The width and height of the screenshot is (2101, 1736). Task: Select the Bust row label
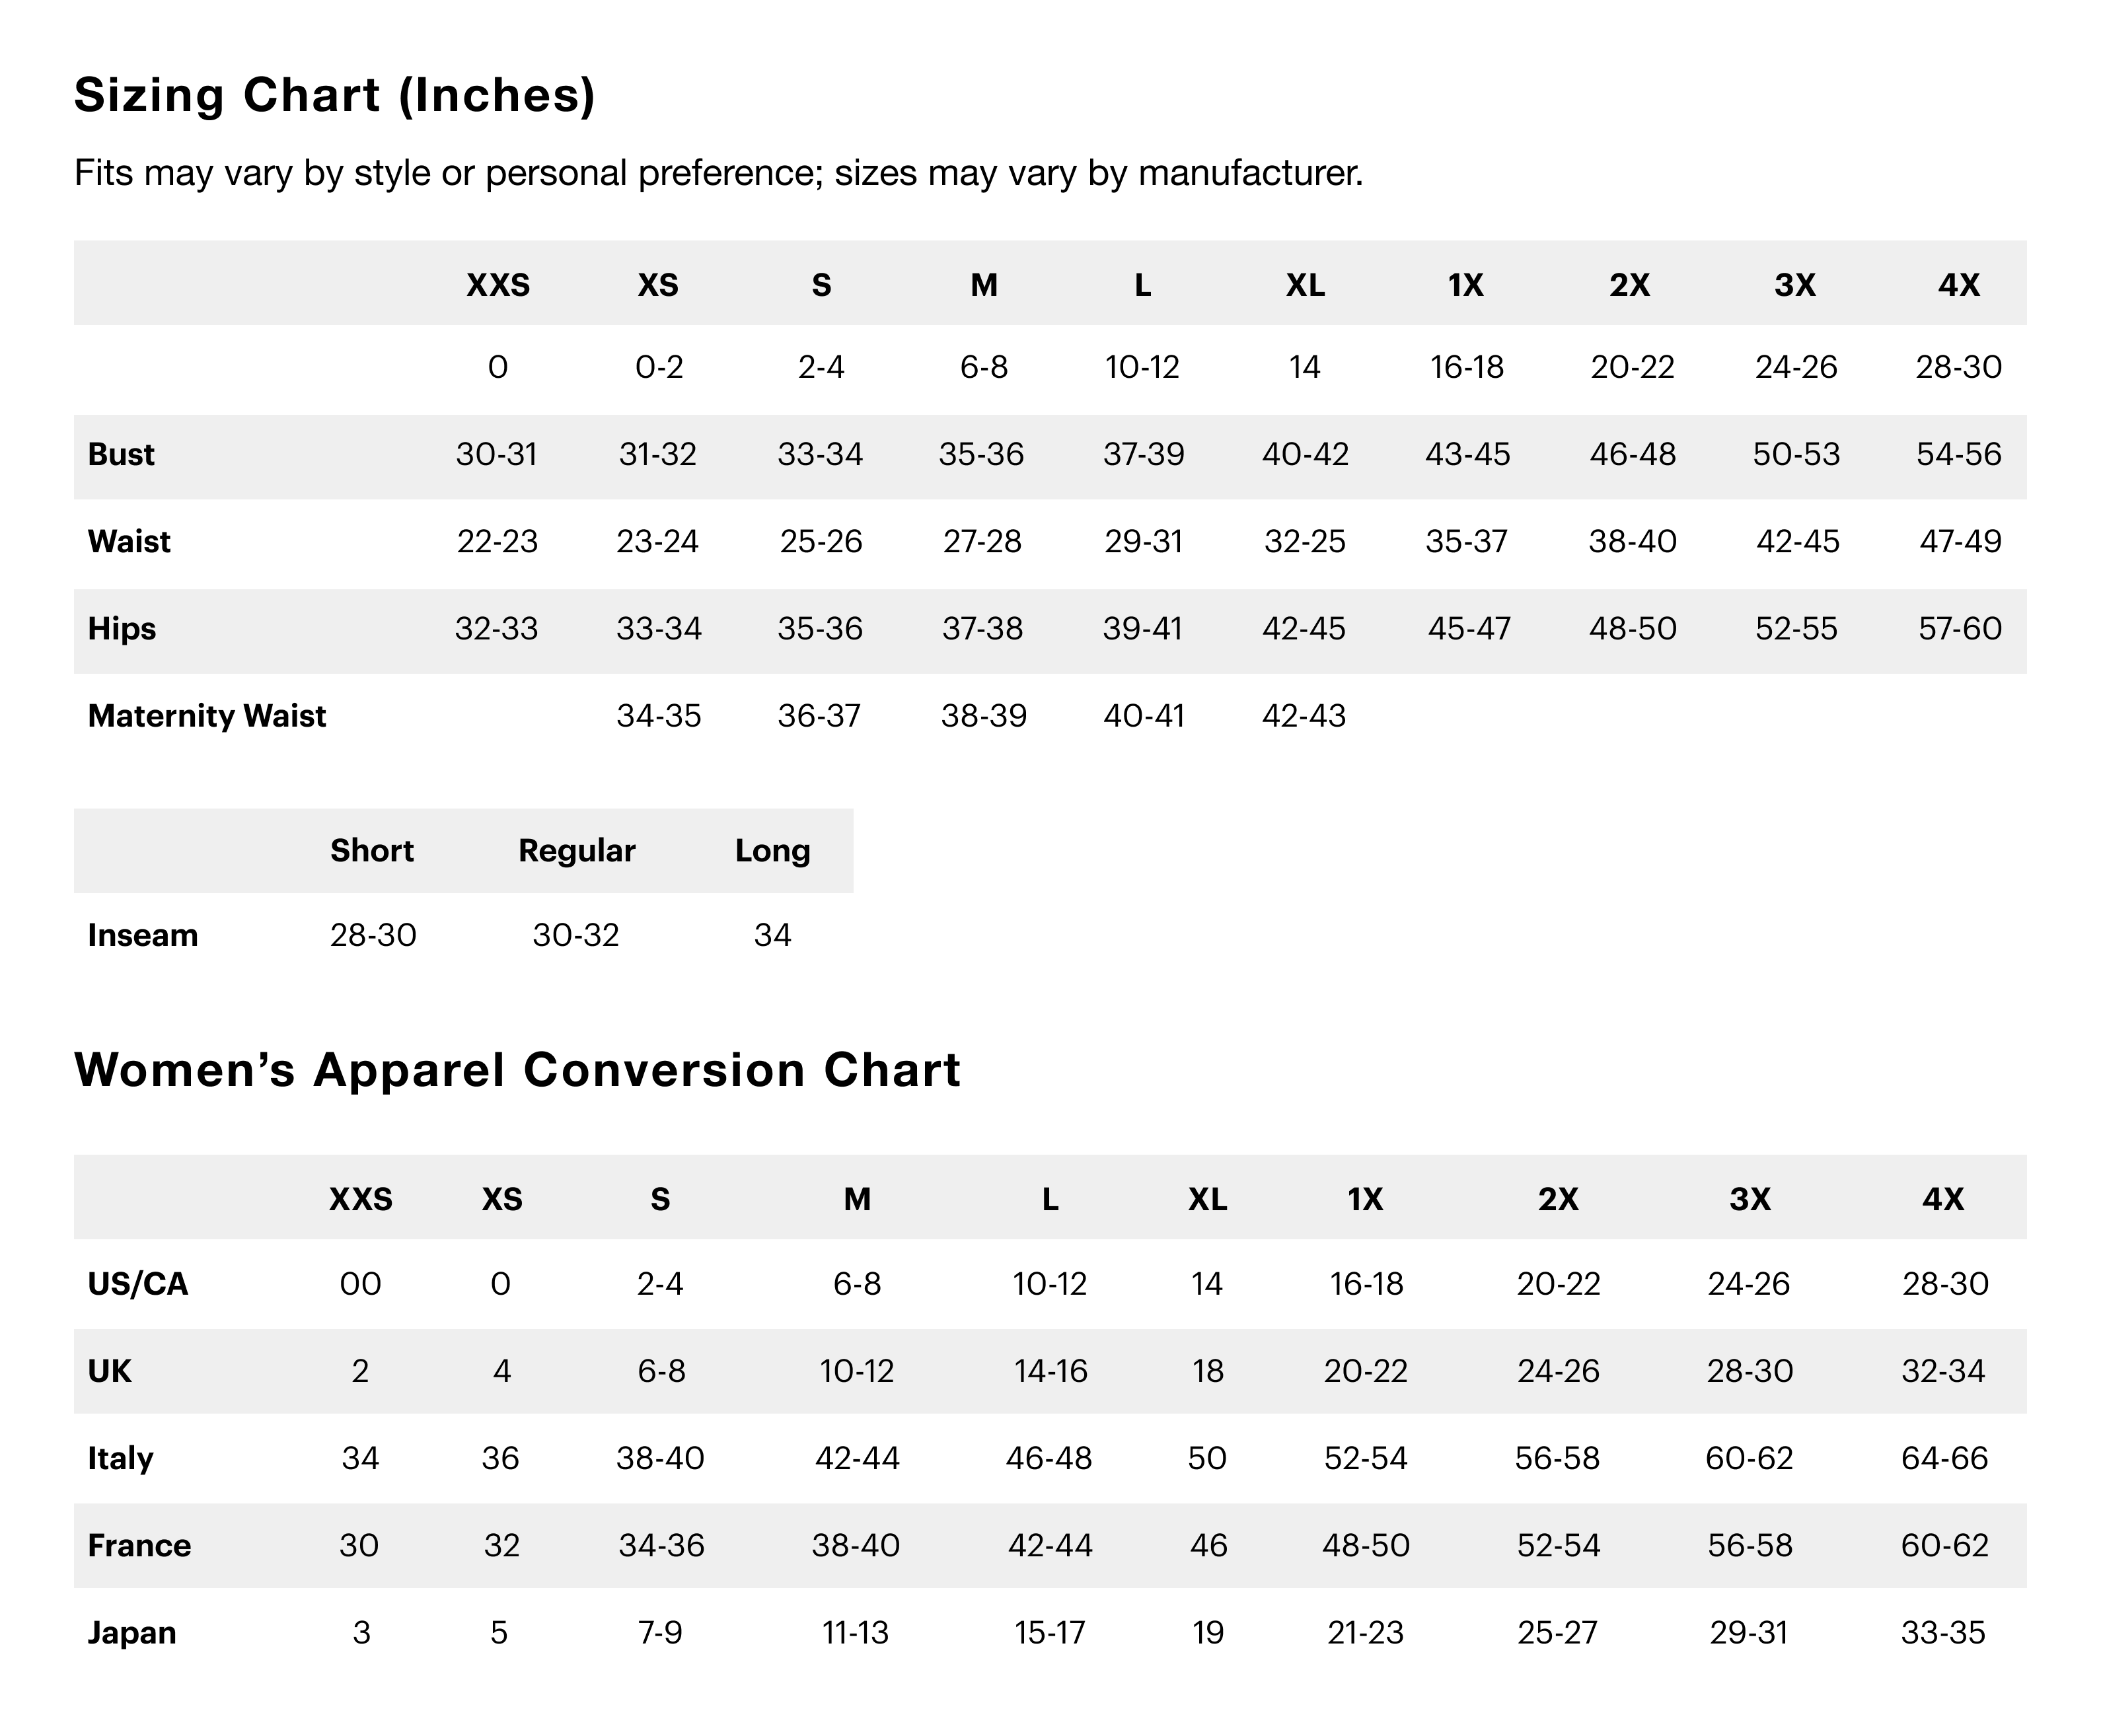(x=121, y=455)
